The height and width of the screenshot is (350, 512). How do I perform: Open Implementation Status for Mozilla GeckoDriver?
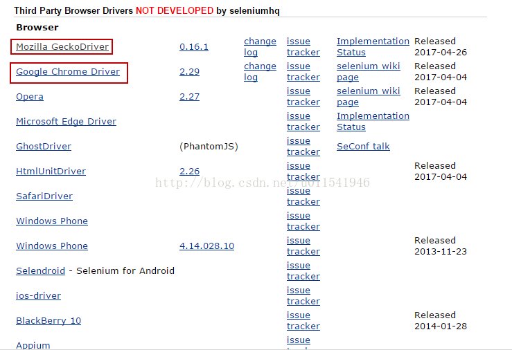pos(373,46)
